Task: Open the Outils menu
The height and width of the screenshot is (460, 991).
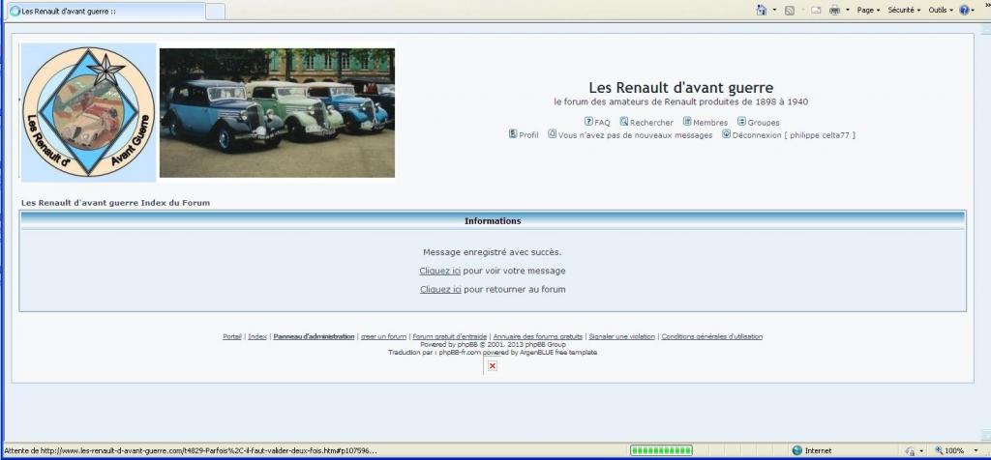Action: (941, 10)
